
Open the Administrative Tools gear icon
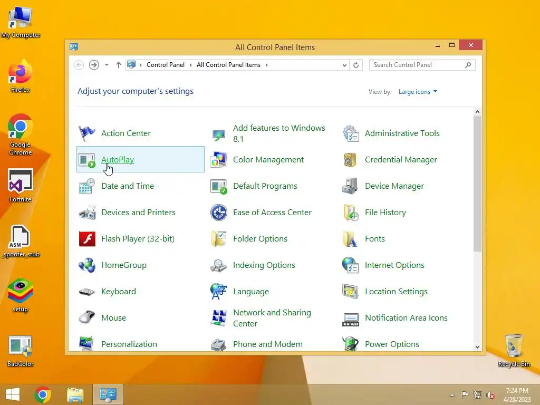click(x=351, y=133)
